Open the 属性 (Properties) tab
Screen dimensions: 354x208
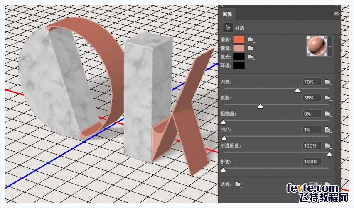pyautogui.click(x=227, y=14)
